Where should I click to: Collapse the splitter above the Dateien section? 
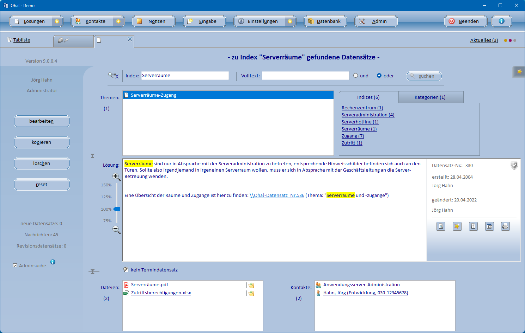pos(93,271)
